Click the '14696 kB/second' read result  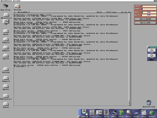(71, 40)
